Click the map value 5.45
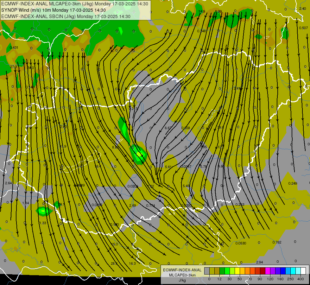Image resolution: width=310 pixels, height=285 pixels. [x=186, y=186]
